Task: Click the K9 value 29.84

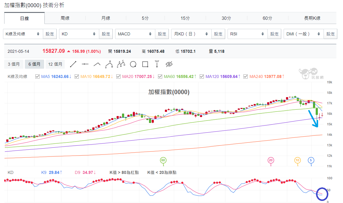Action: (54, 173)
